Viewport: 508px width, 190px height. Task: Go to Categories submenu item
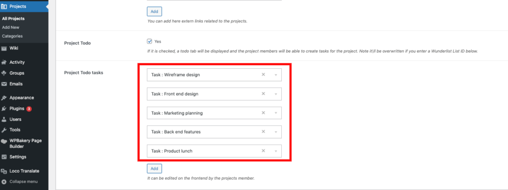[12, 36]
